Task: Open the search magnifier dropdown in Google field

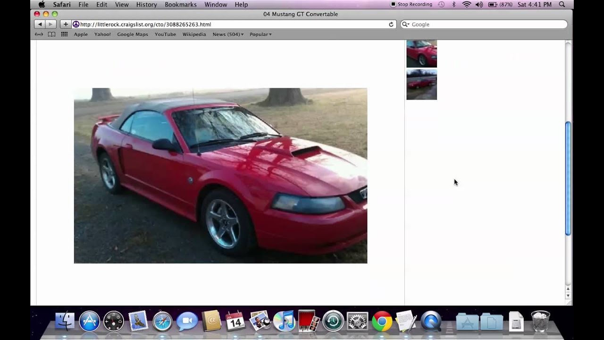Action: (405, 24)
